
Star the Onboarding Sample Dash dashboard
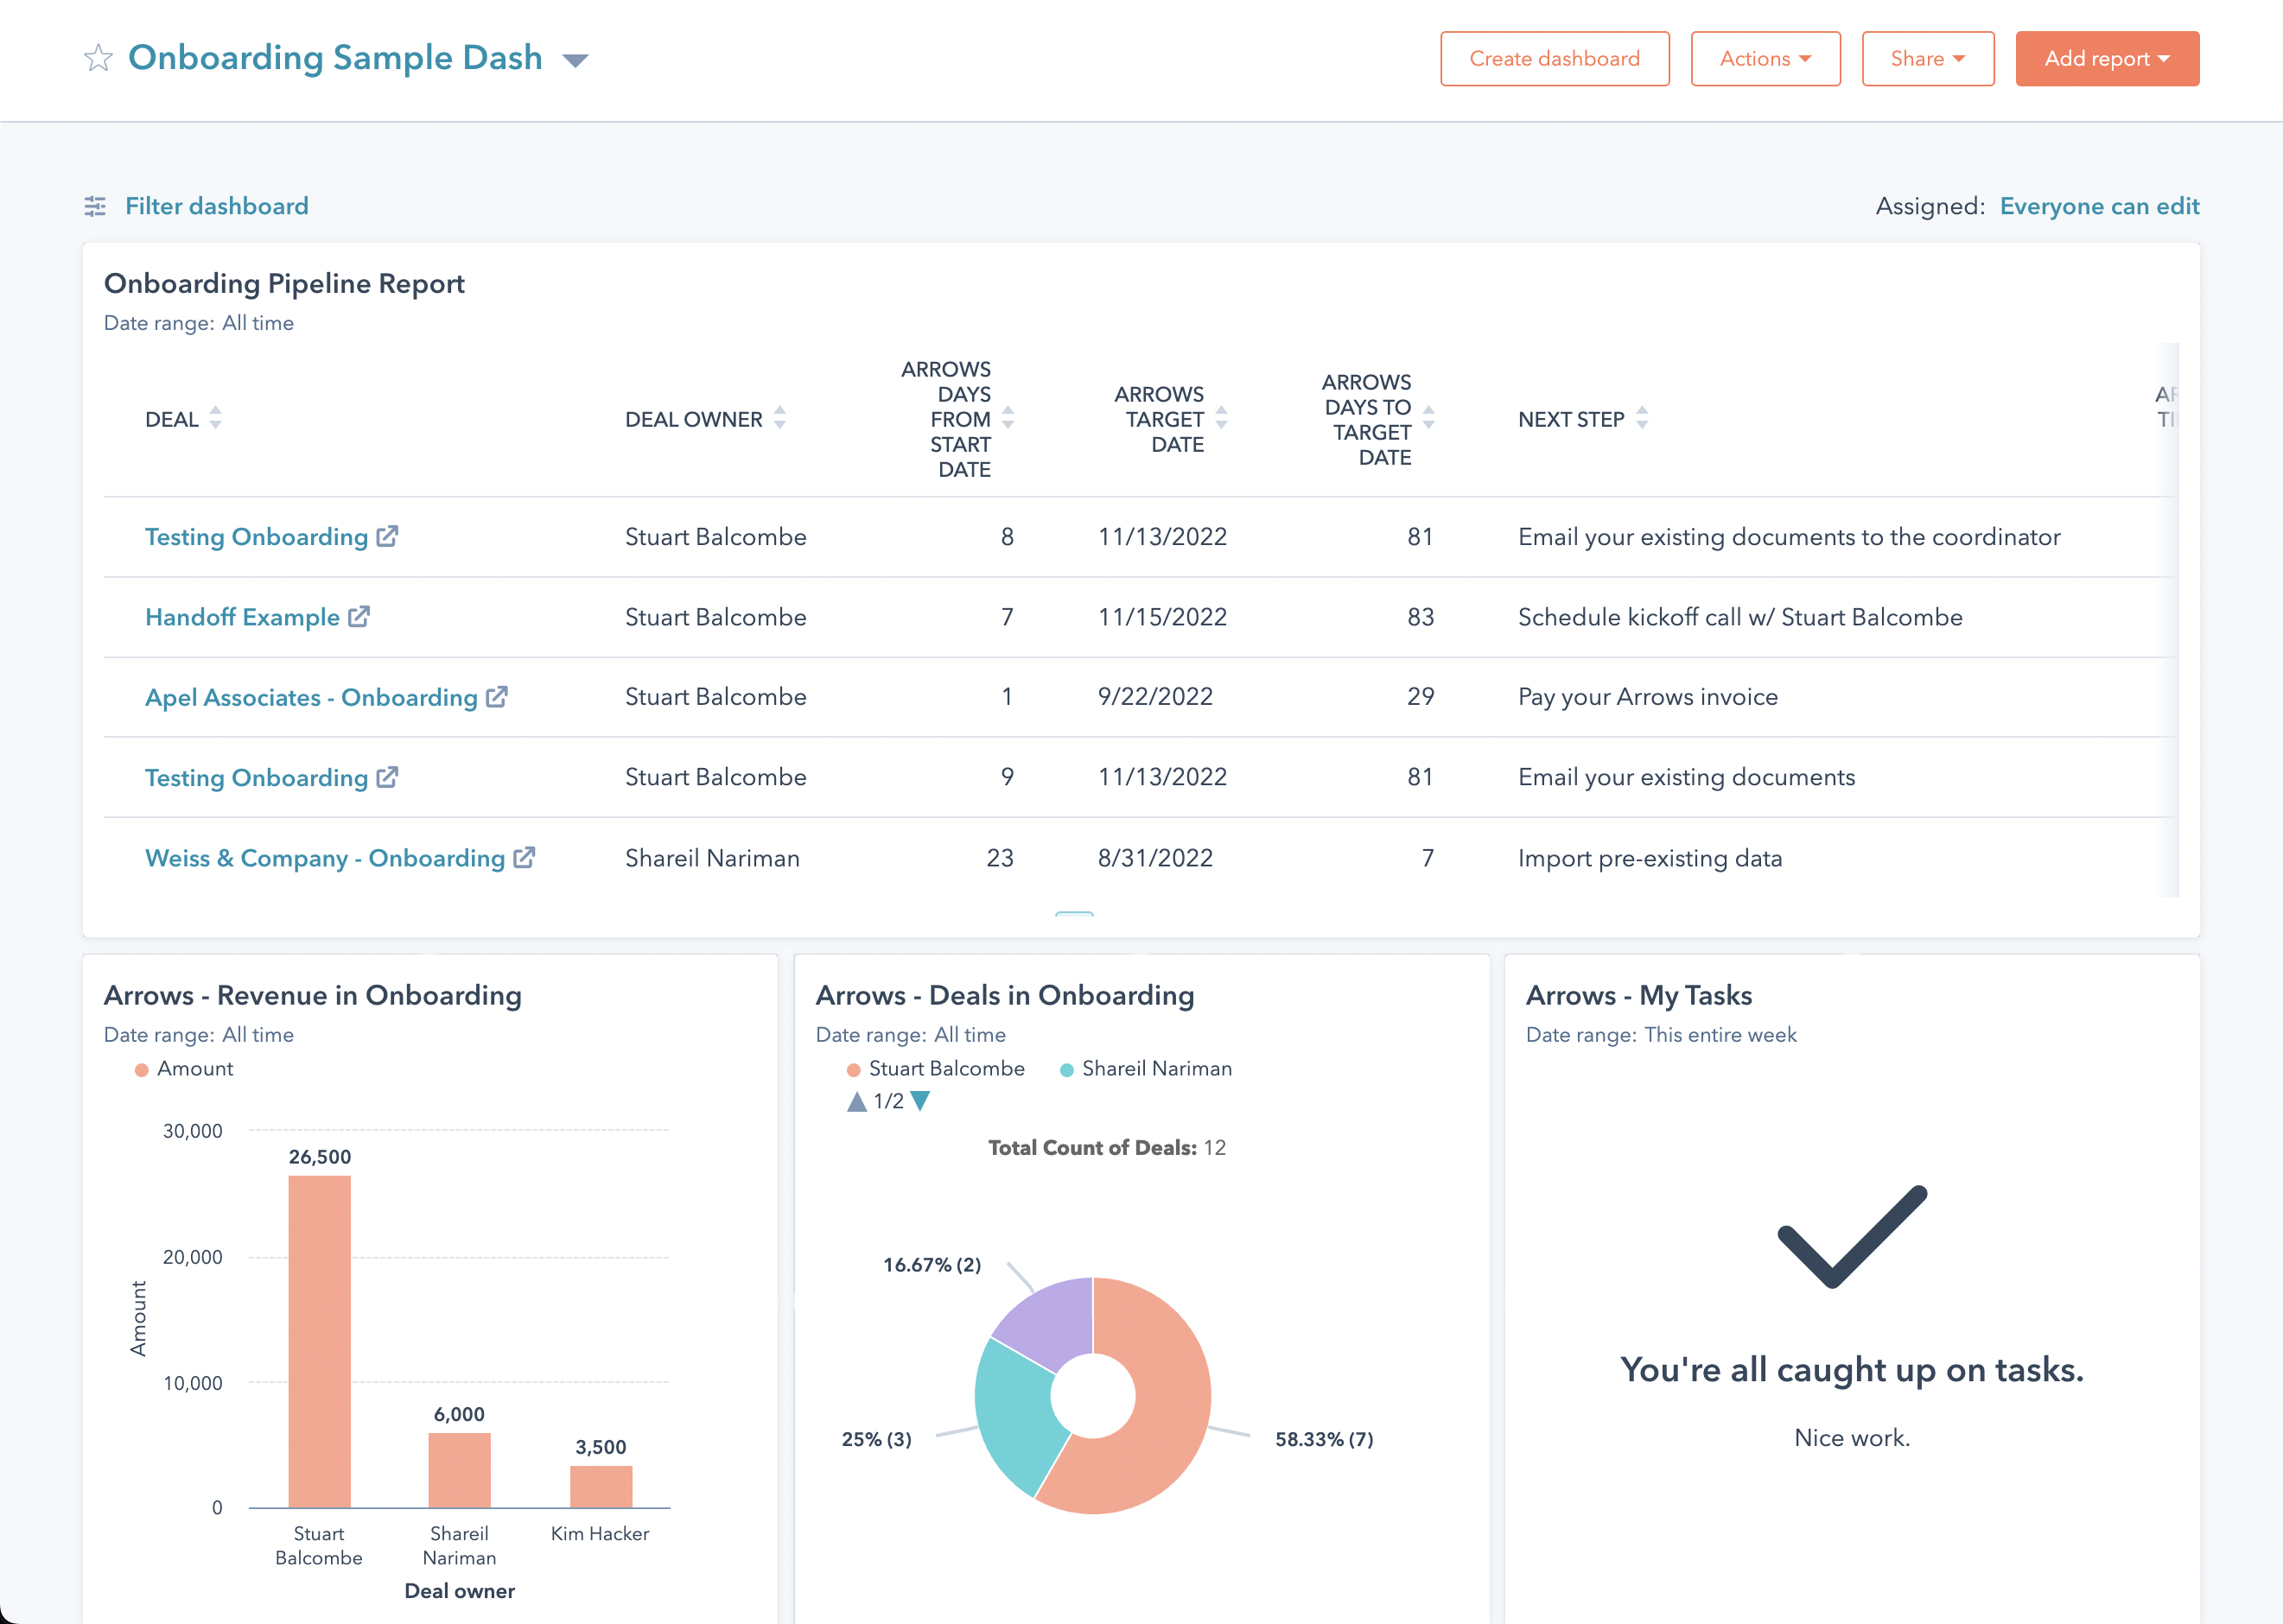(x=98, y=58)
